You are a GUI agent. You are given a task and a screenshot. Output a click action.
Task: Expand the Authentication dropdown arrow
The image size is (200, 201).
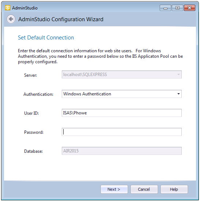tap(178, 94)
